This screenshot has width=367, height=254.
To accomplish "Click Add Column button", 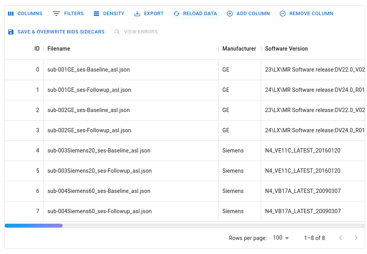I will click(248, 14).
